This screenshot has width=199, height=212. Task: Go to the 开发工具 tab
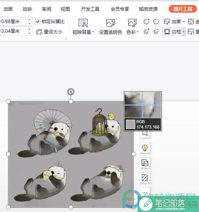pos(90,9)
